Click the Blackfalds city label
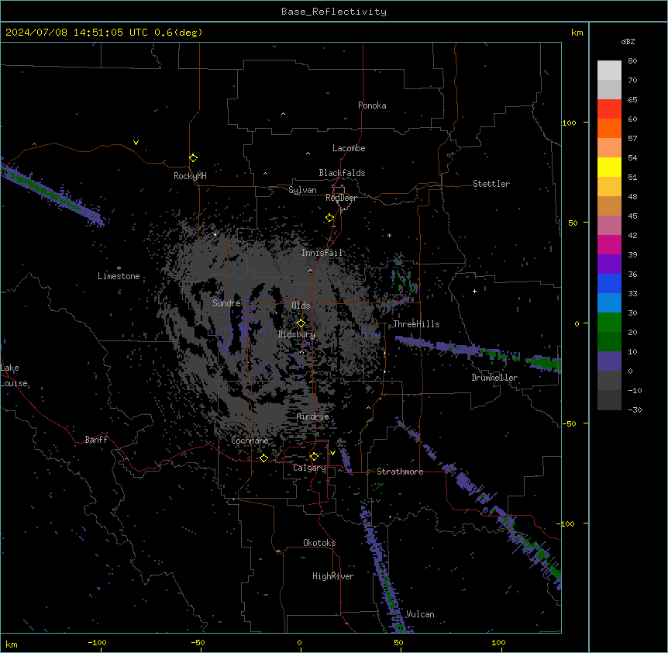 [x=342, y=173]
